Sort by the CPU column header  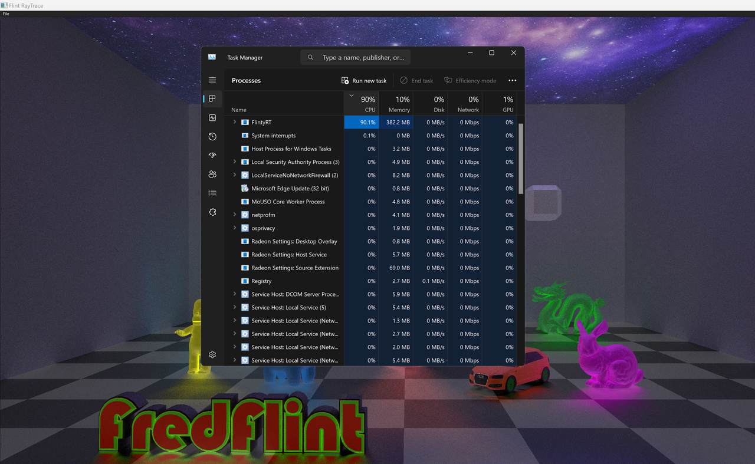coord(361,103)
